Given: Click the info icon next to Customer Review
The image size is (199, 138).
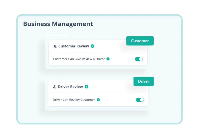Looking at the screenshot, I should tap(92, 46).
